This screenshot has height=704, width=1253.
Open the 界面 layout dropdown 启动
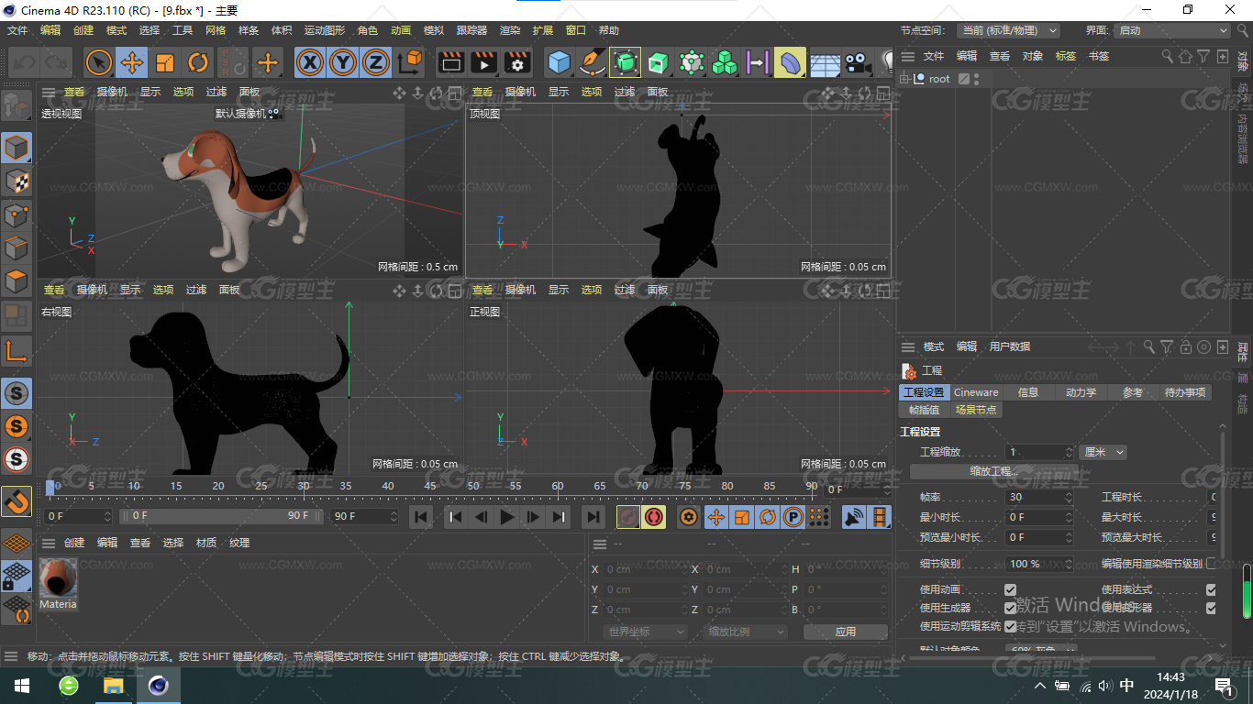1172,30
